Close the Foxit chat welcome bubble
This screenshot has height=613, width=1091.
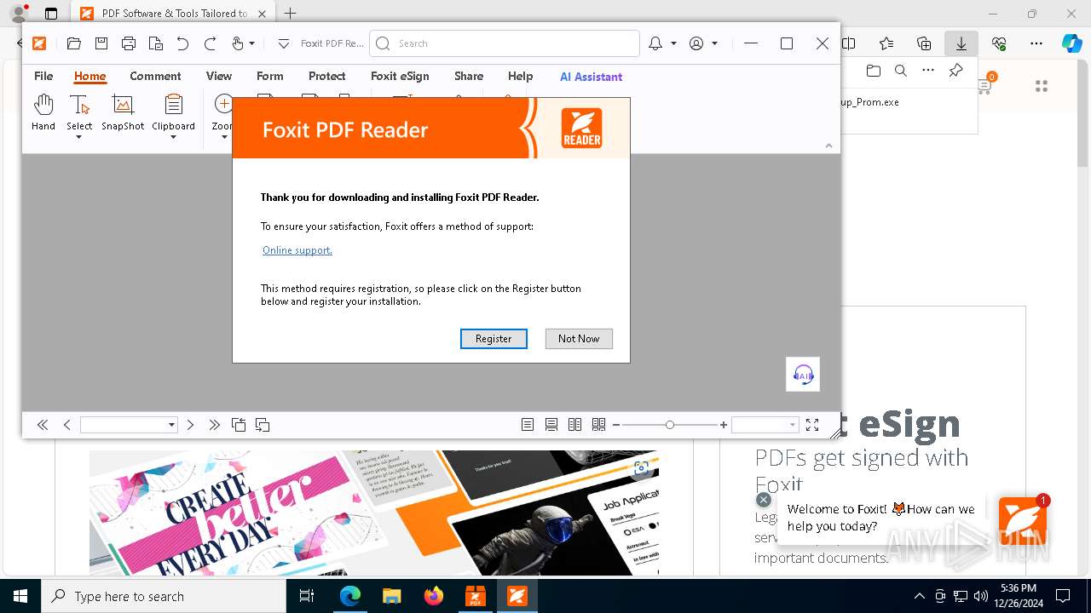pyautogui.click(x=764, y=500)
